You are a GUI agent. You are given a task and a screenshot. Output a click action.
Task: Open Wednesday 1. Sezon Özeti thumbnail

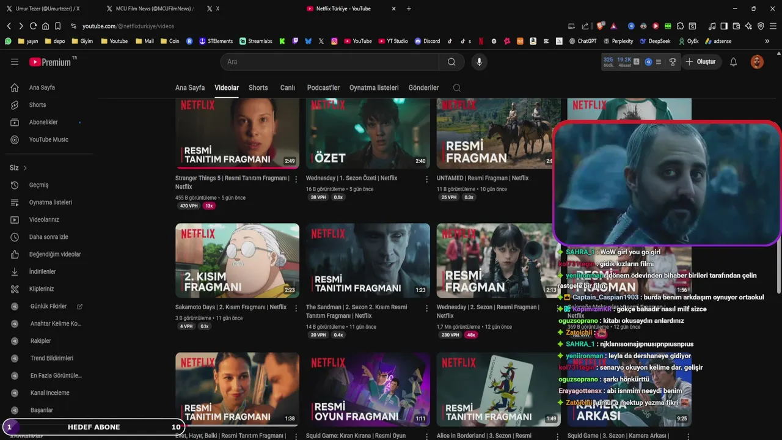[368, 133]
